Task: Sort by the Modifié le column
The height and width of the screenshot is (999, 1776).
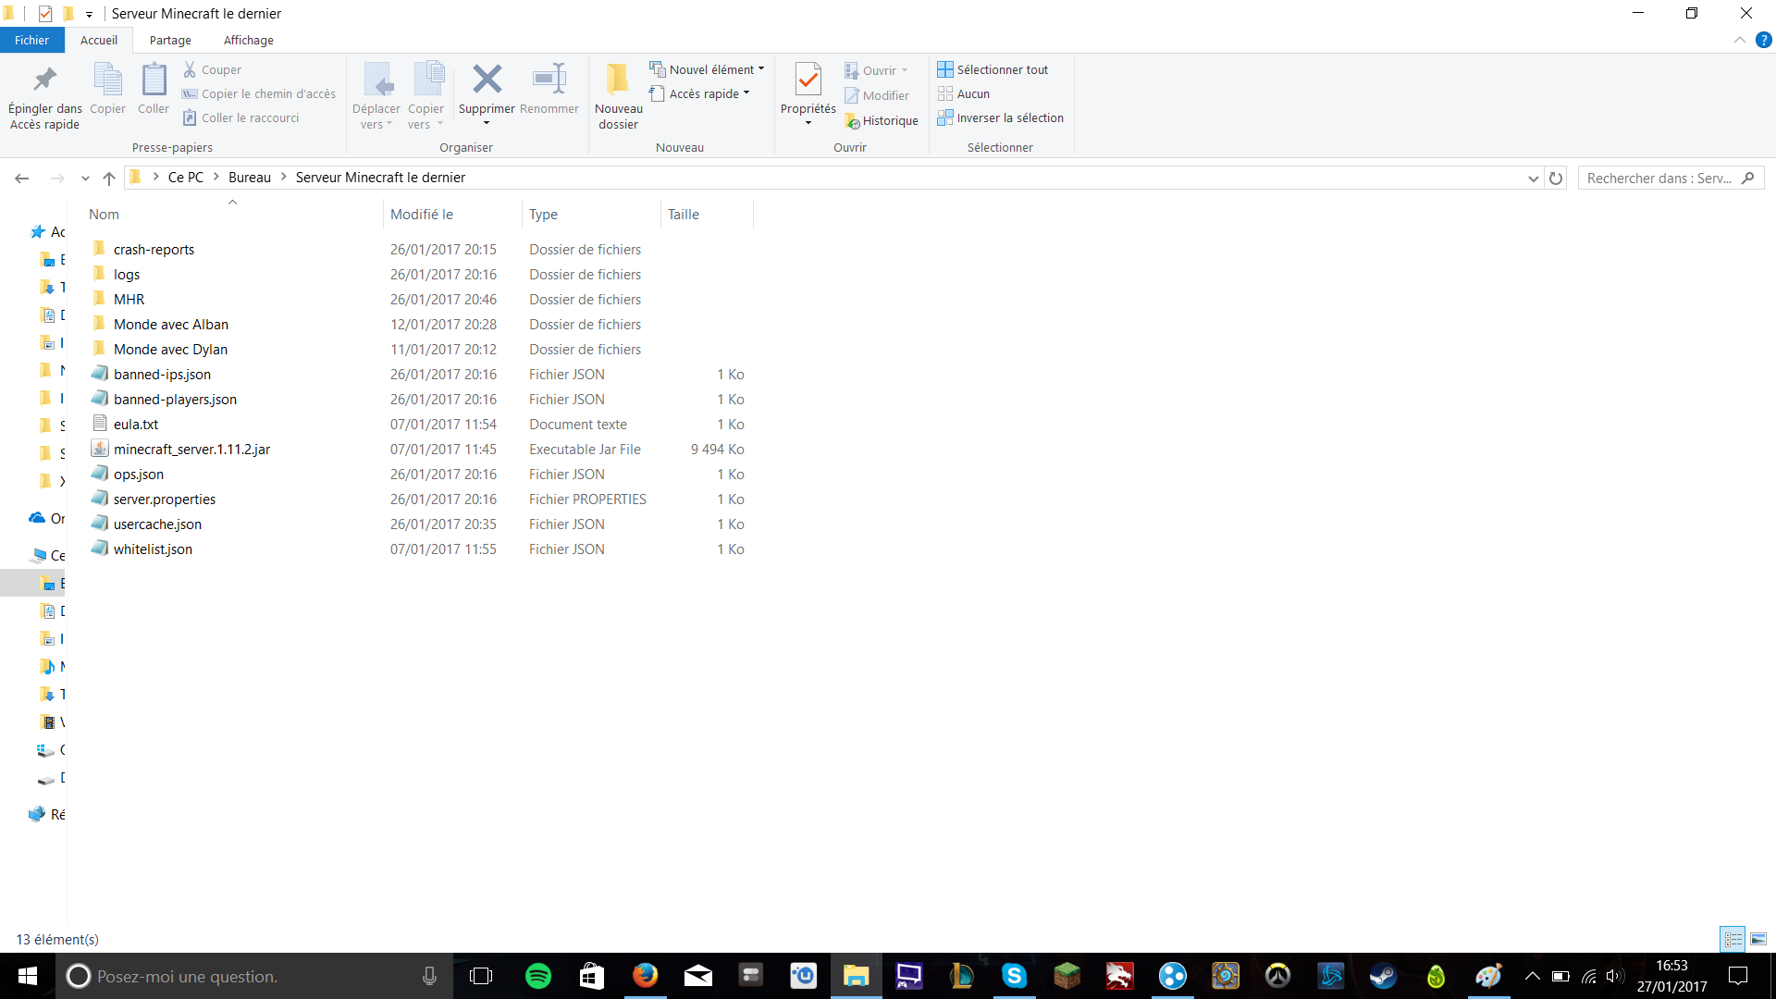Action: tap(422, 214)
